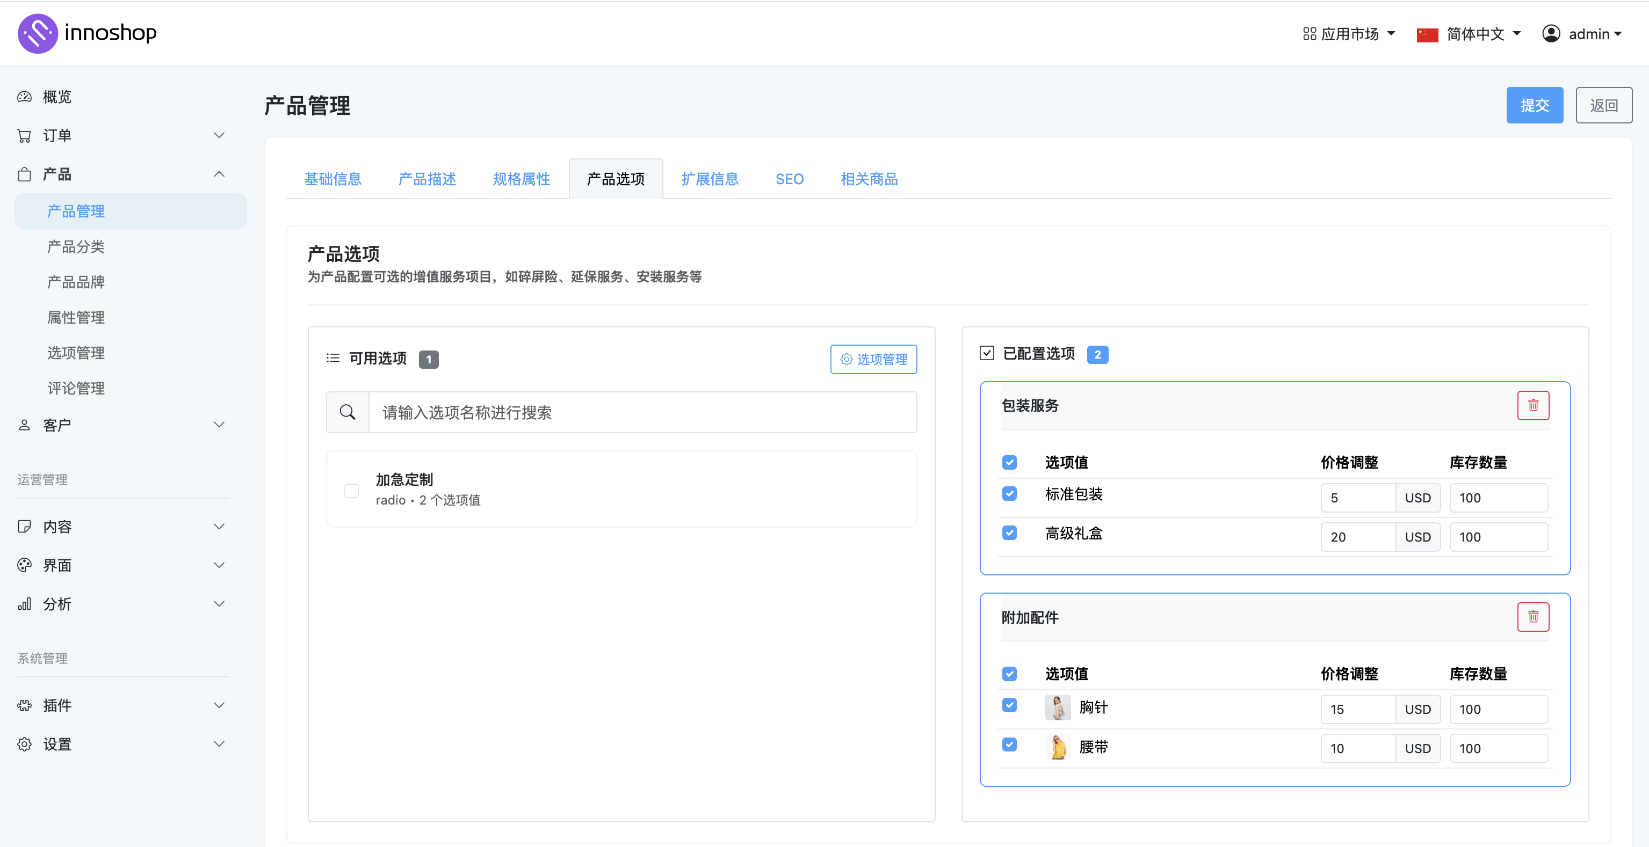
Task: Click the 提交 submit button
Action: (x=1535, y=105)
